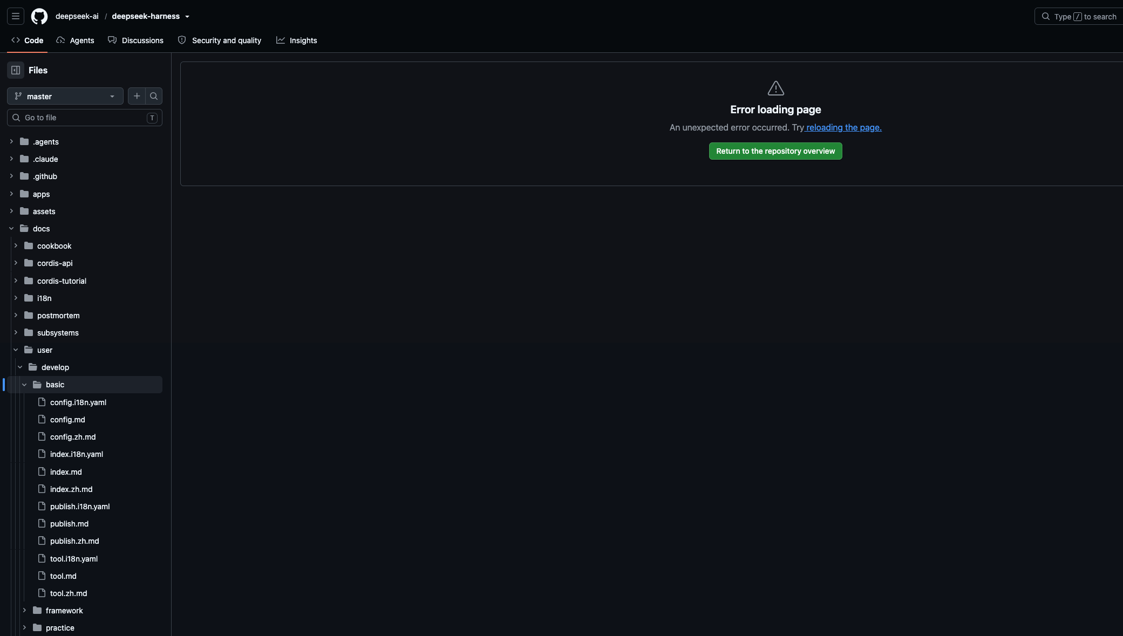Collapse the docs folder chevron
The width and height of the screenshot is (1123, 636).
pyautogui.click(x=11, y=228)
